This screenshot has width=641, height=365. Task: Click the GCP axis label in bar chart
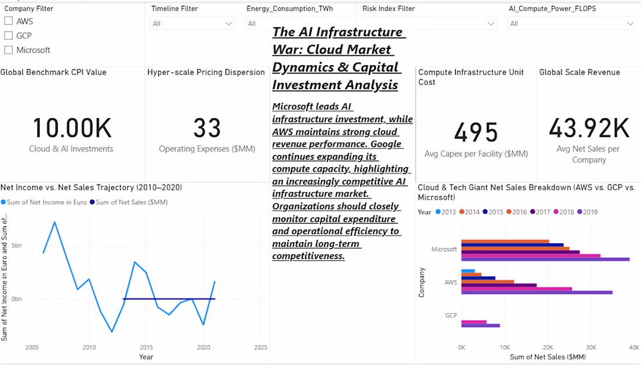pos(451,315)
